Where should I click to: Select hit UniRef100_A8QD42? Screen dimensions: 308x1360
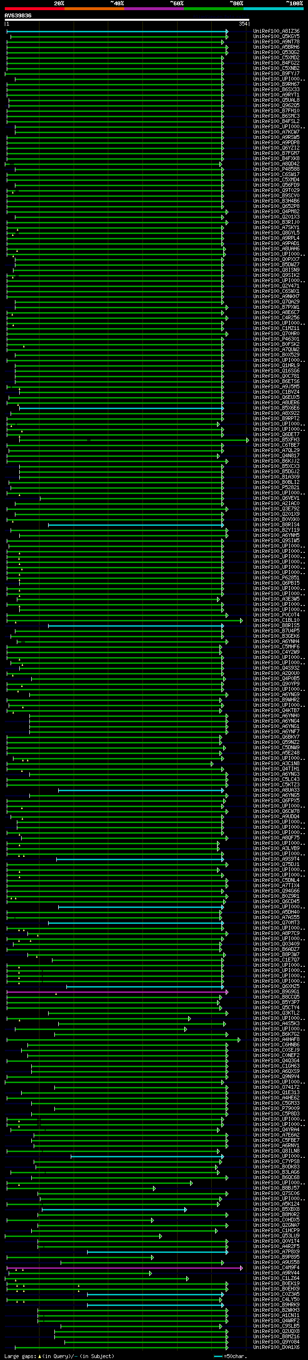276,164
